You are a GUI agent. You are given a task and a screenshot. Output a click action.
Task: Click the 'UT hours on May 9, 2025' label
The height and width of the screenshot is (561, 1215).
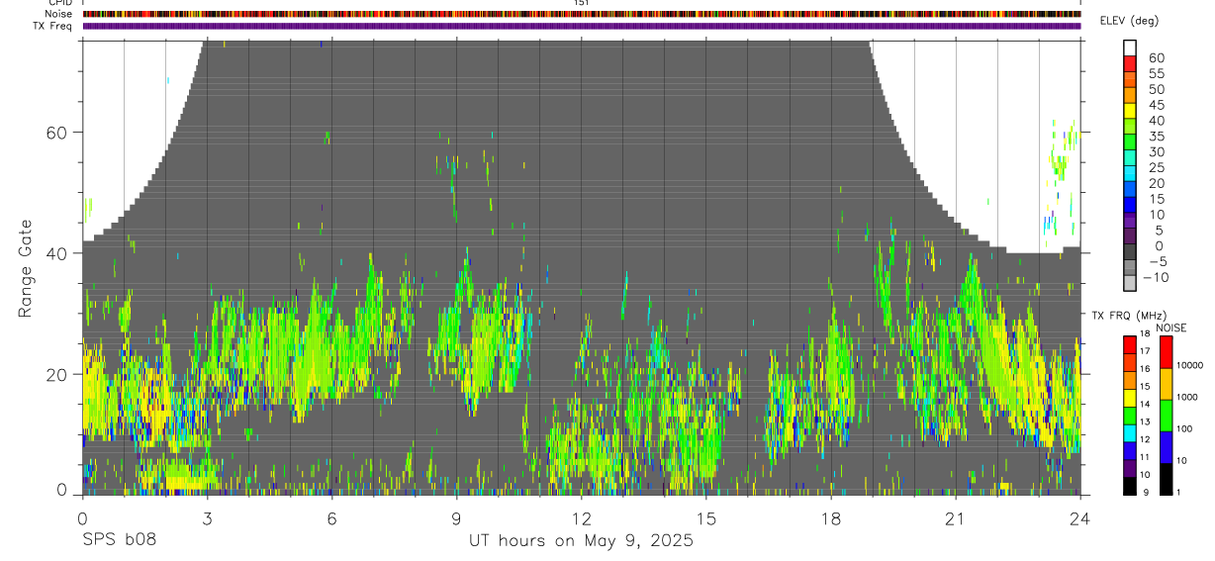tap(581, 540)
